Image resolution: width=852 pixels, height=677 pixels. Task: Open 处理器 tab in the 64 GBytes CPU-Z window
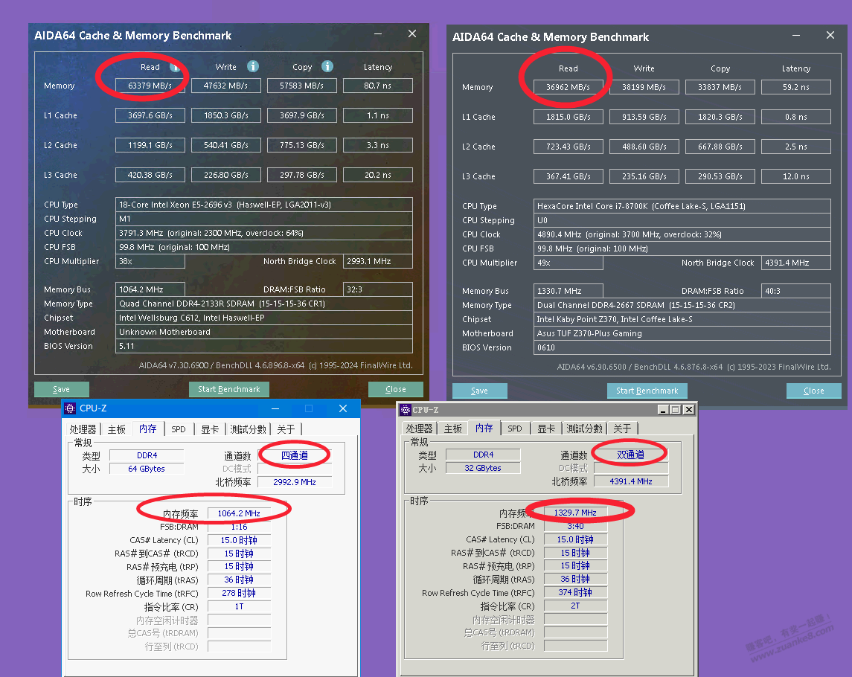tap(83, 429)
